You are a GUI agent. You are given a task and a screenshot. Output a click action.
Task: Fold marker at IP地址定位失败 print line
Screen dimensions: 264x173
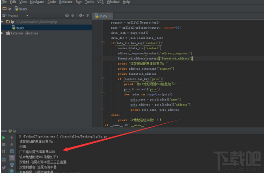(x=103, y=120)
